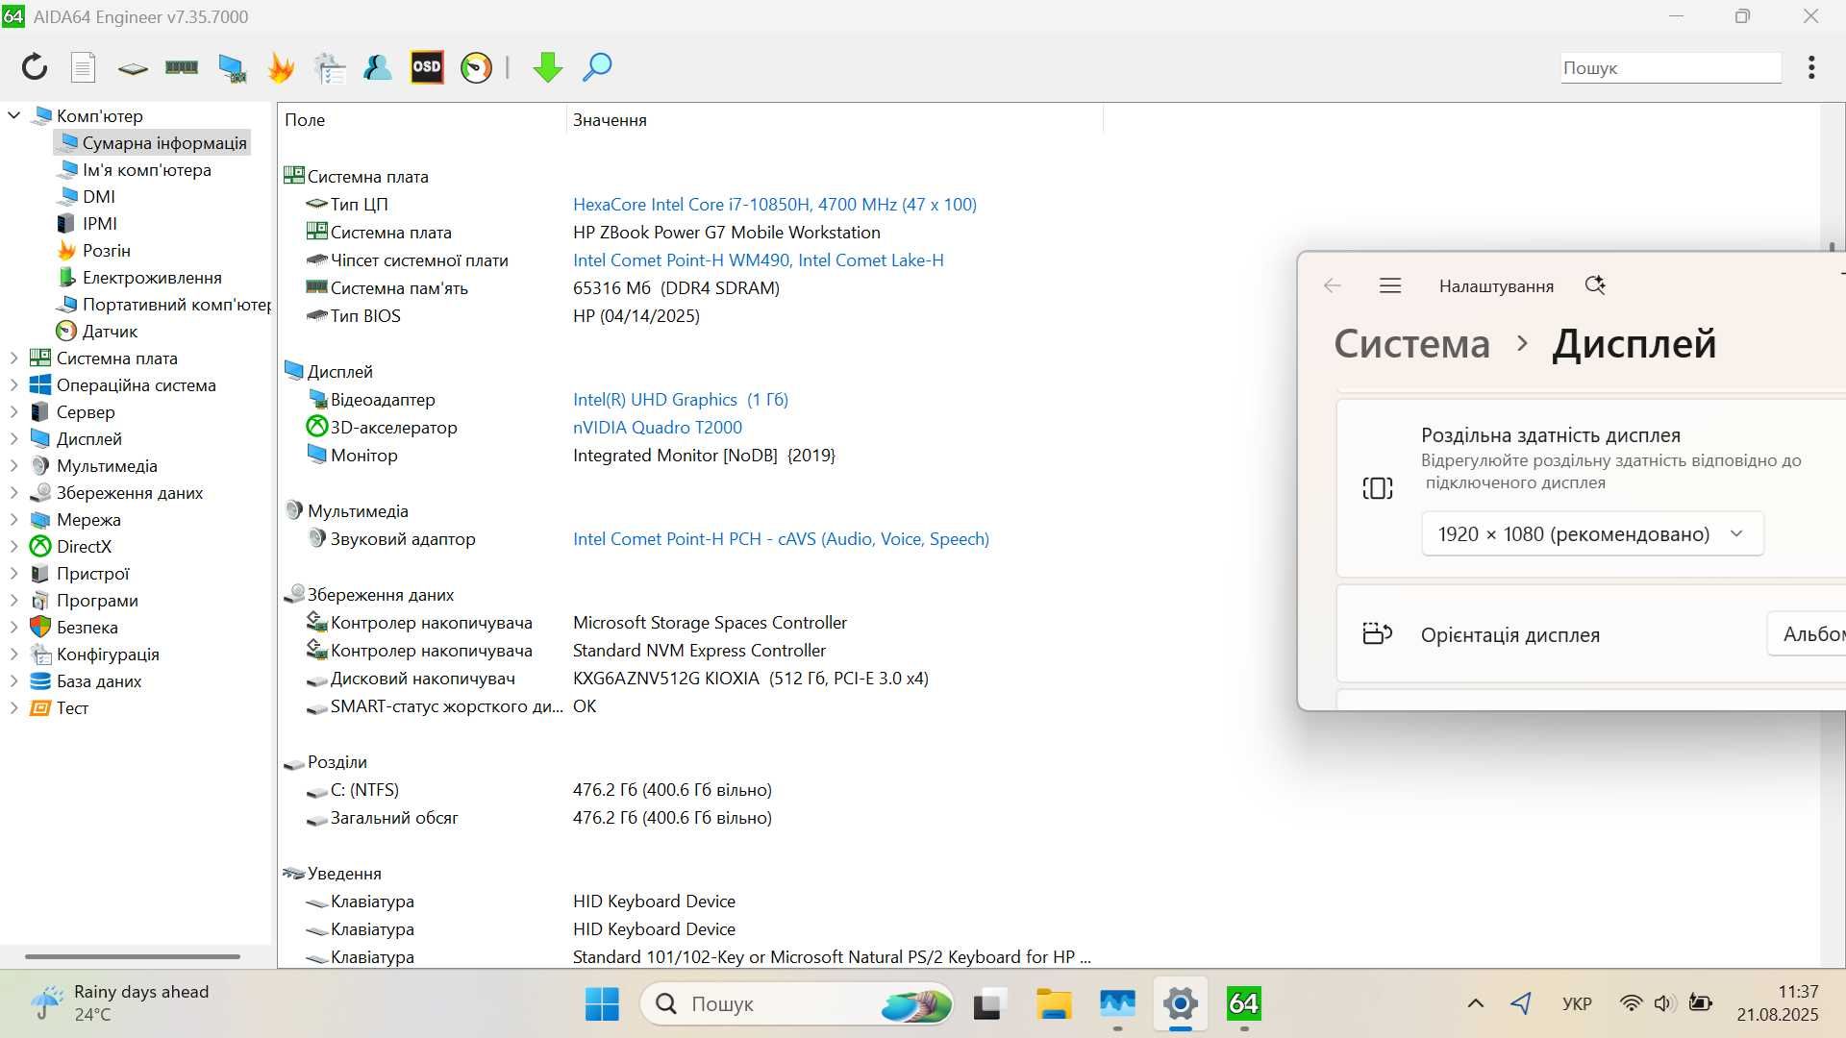Viewport: 1846px width, 1038px height.
Task: Open the Intel(R) UHD Graphics link
Action: click(680, 399)
